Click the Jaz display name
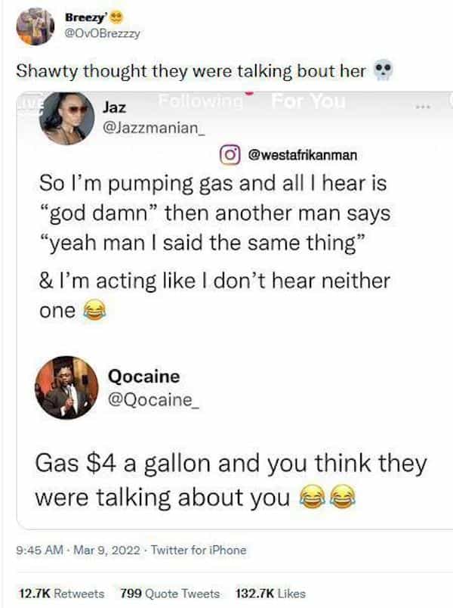 (x=114, y=107)
